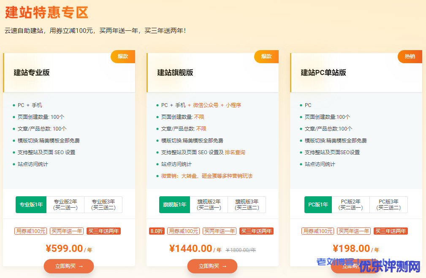Click the 8.0折 discount tag
Image resolution: width=426 pixels, height=278 pixels.
[157, 231]
